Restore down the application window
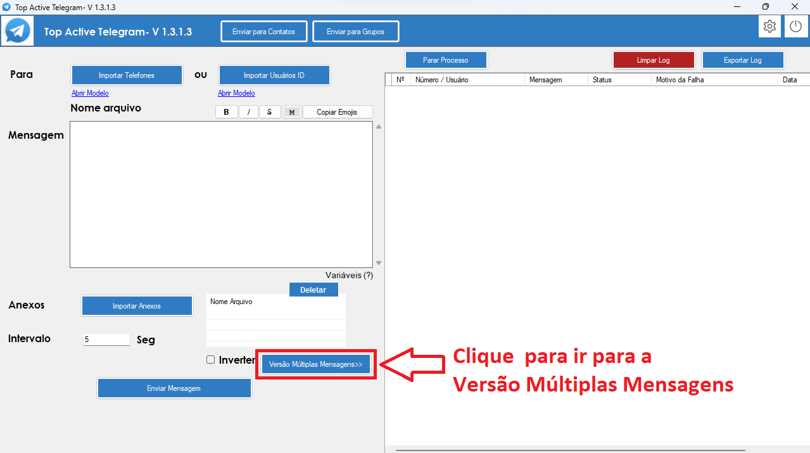 click(766, 7)
